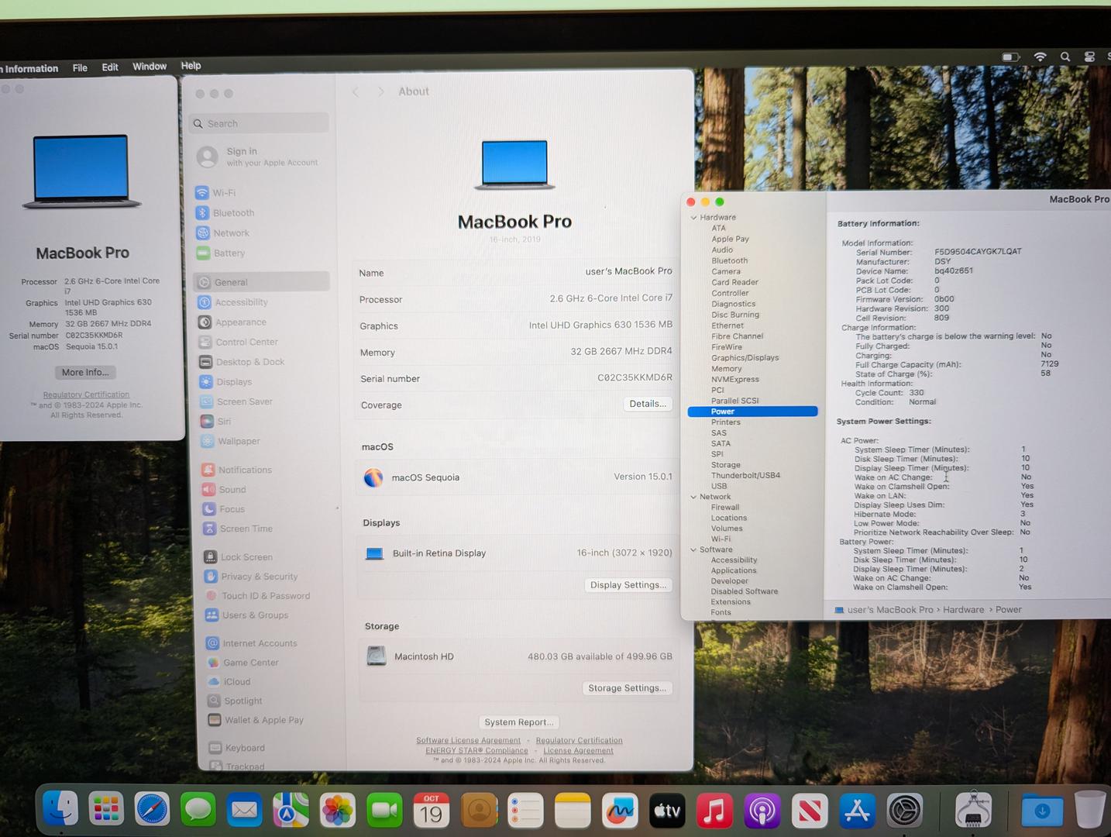
Task: Open Maps from the dock
Action: point(291,810)
